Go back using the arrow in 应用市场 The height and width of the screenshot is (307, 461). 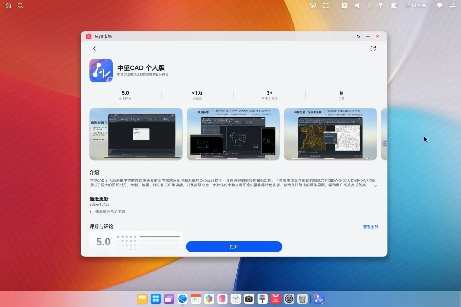(x=94, y=49)
